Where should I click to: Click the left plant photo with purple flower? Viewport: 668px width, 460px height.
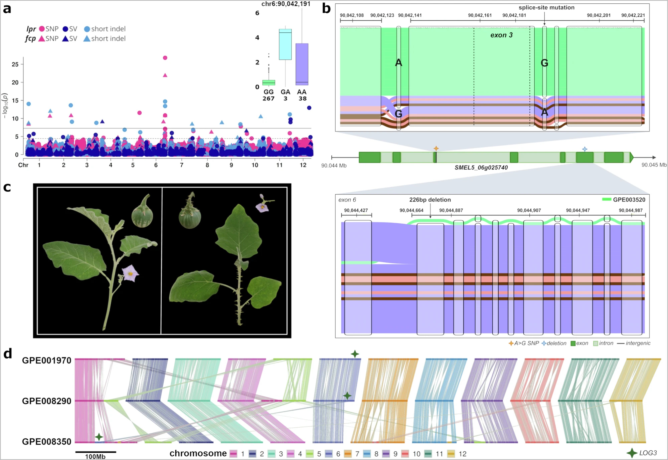[x=99, y=260]
